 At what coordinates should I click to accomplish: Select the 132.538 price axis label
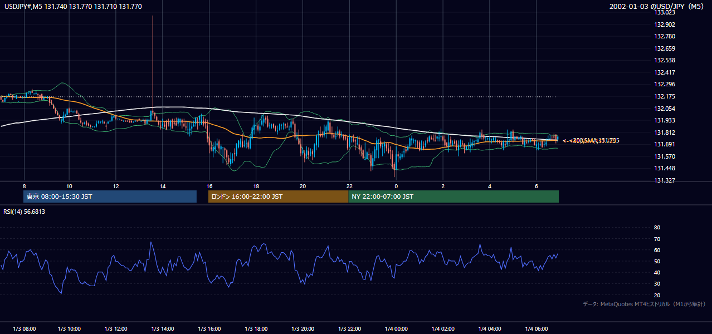665,60
